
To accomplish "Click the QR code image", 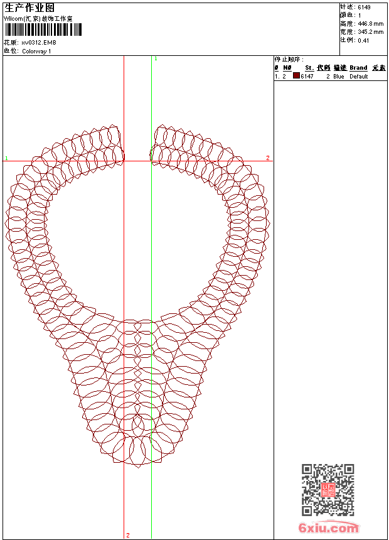I will pos(328,490).
